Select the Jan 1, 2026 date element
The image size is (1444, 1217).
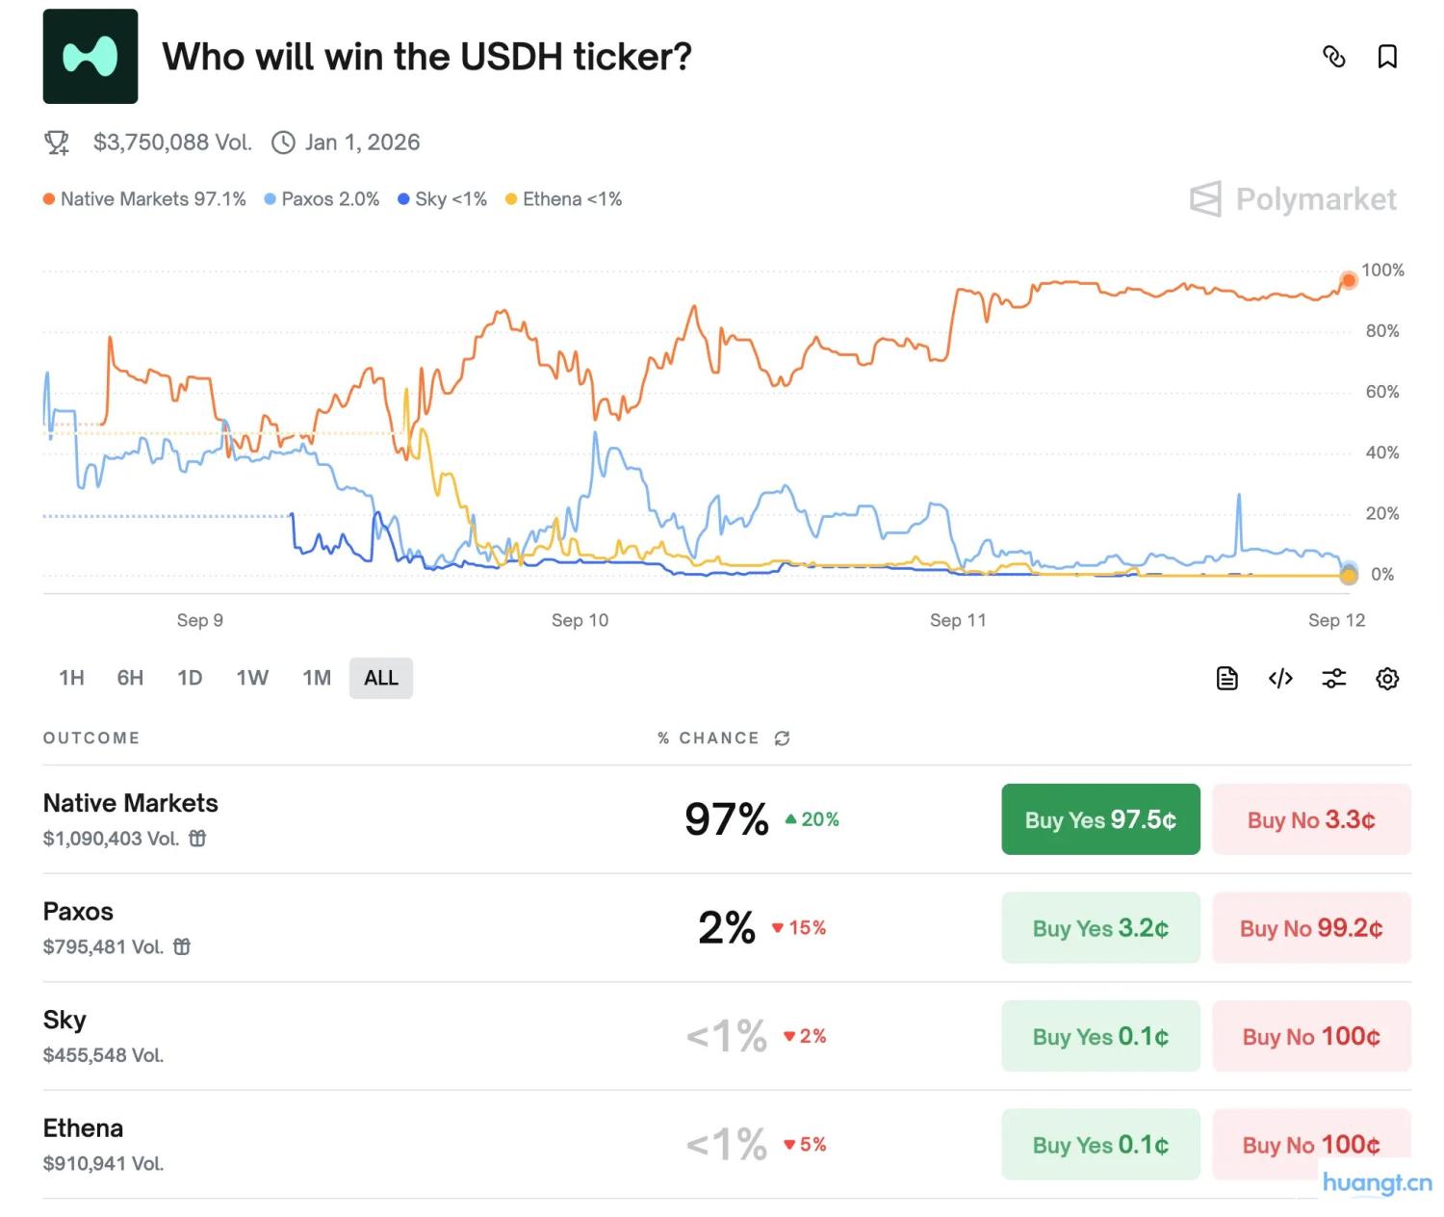point(362,142)
